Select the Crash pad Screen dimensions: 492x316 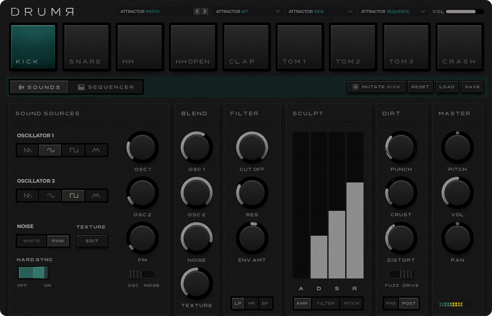point(460,47)
